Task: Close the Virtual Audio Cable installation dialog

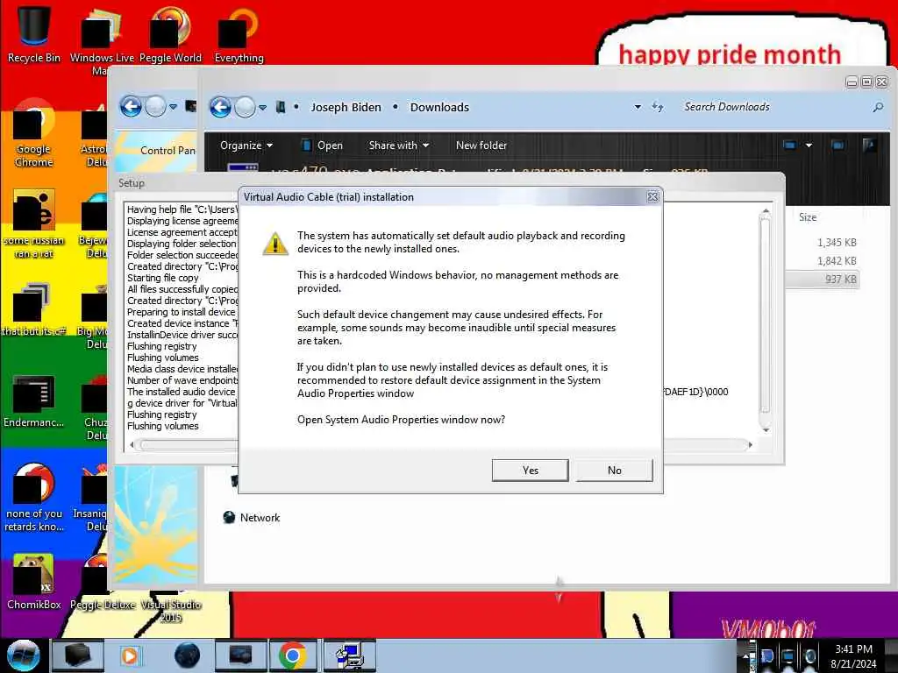Action: pyautogui.click(x=652, y=197)
